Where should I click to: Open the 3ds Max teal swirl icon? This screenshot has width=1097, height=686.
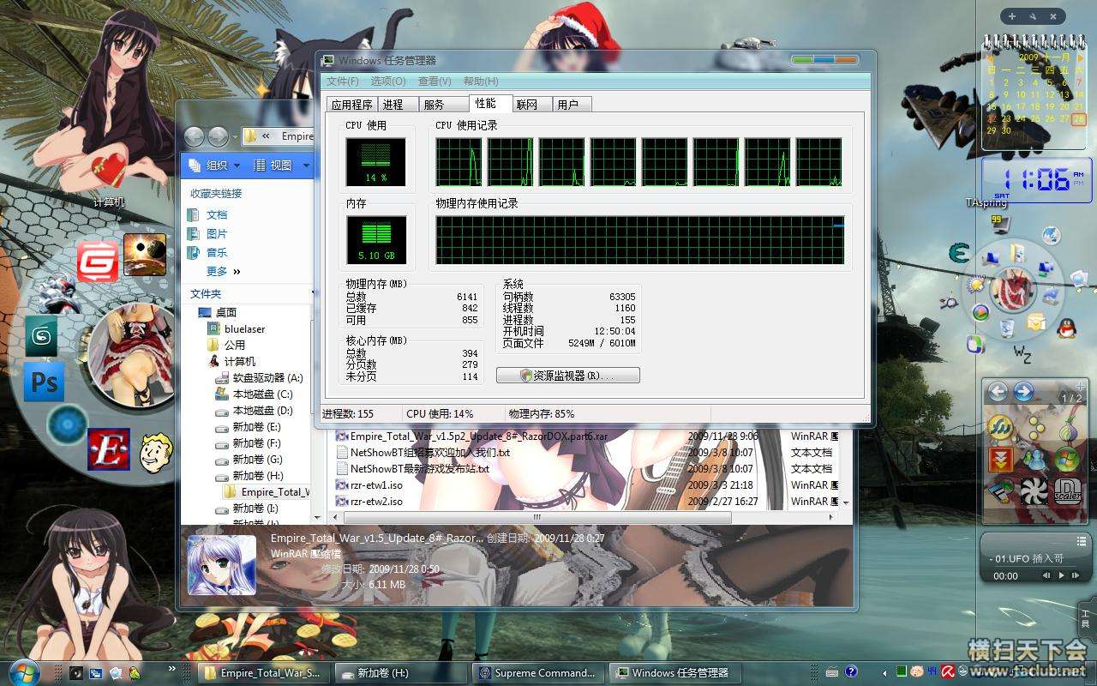tap(40, 338)
